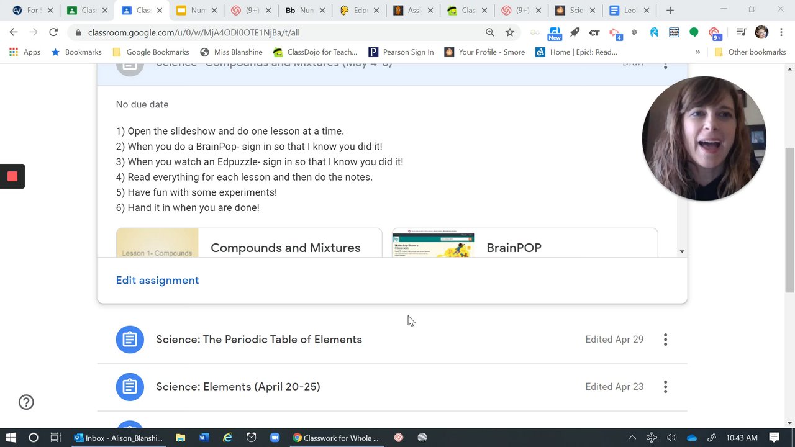This screenshot has height=447, width=795.
Task: Click the extension icon with New badge
Action: click(x=555, y=34)
